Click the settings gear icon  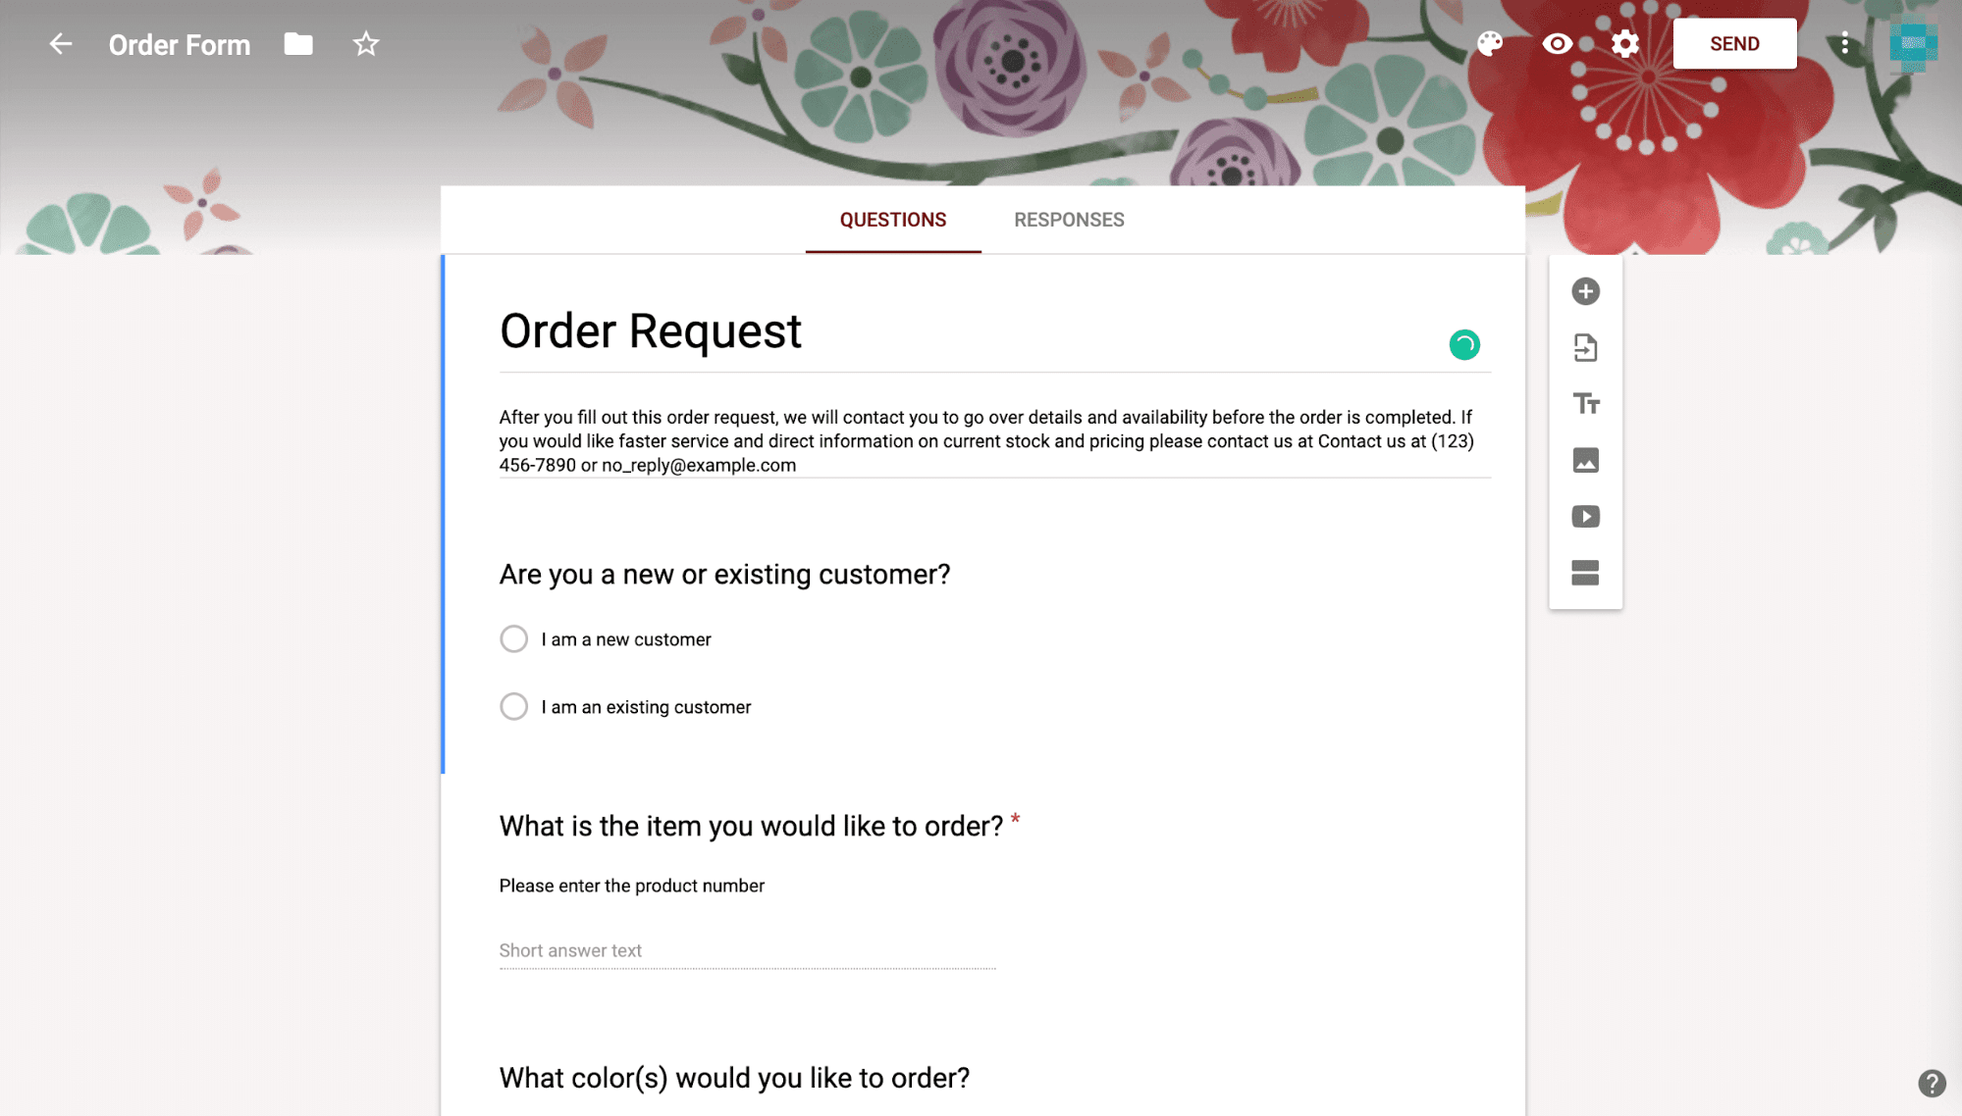[x=1623, y=43]
